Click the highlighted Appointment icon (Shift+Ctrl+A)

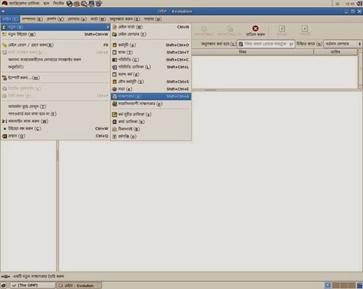tap(114, 96)
